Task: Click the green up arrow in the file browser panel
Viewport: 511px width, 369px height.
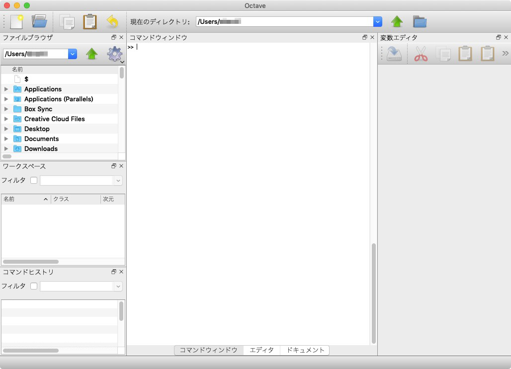Action: 92,54
